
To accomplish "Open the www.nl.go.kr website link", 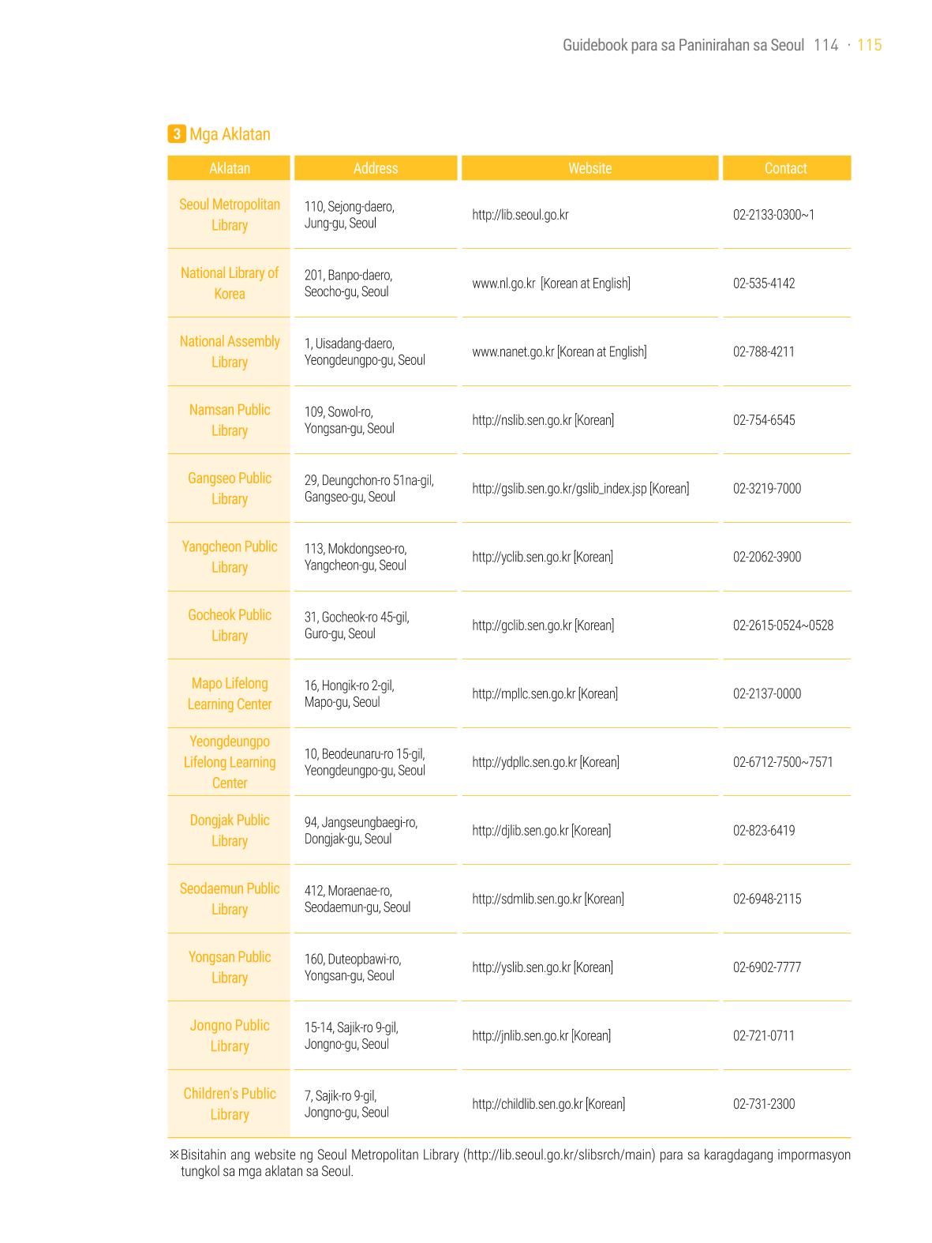I will coord(503,284).
